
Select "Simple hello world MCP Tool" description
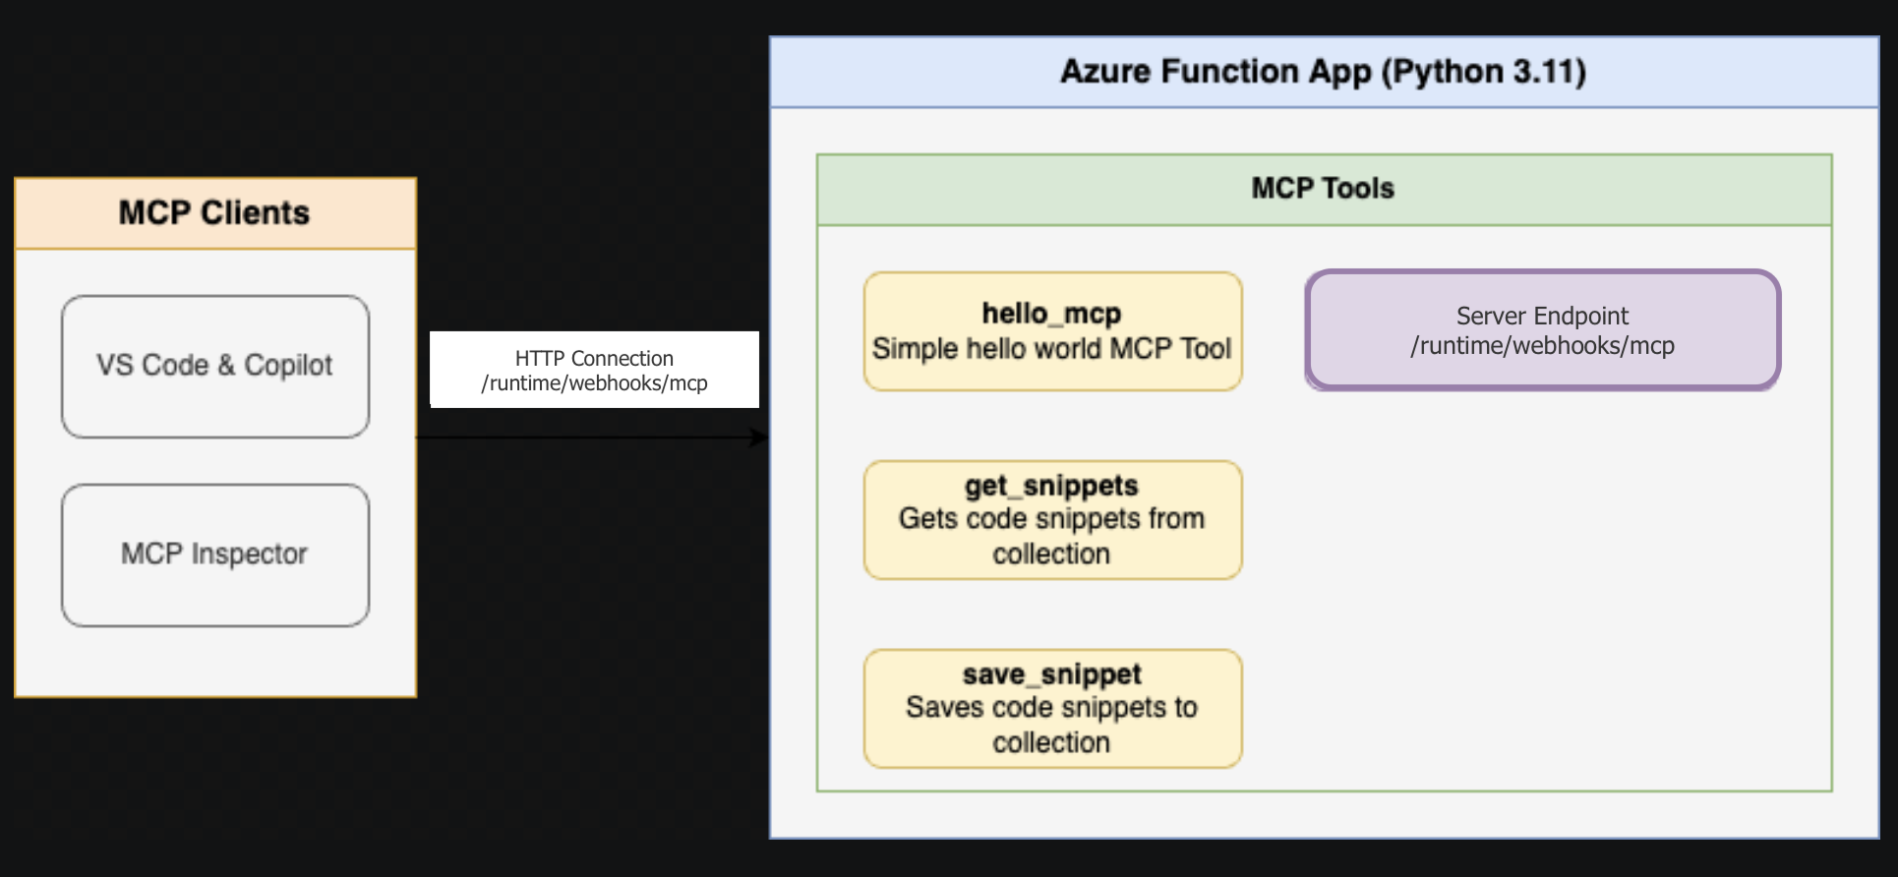(x=1052, y=349)
